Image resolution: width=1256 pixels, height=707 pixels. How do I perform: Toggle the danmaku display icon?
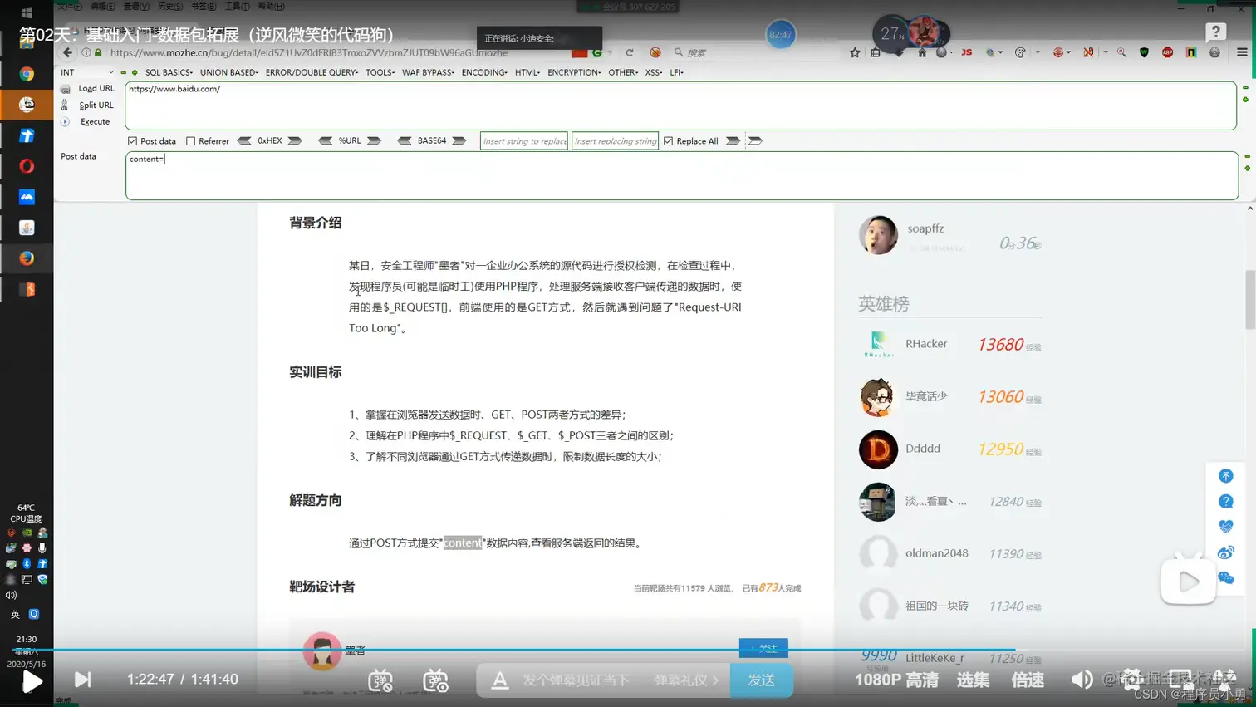380,680
